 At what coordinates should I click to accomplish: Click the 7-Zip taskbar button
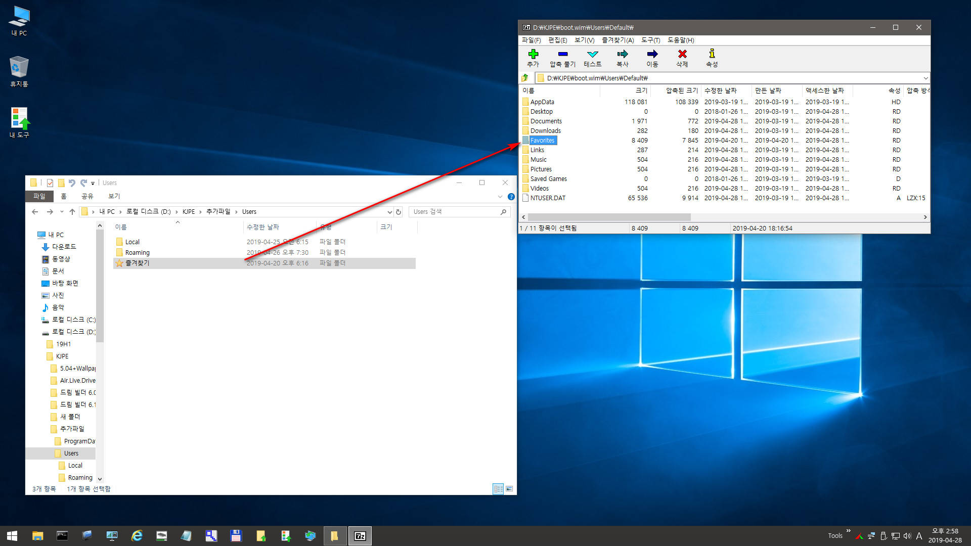[x=360, y=536]
